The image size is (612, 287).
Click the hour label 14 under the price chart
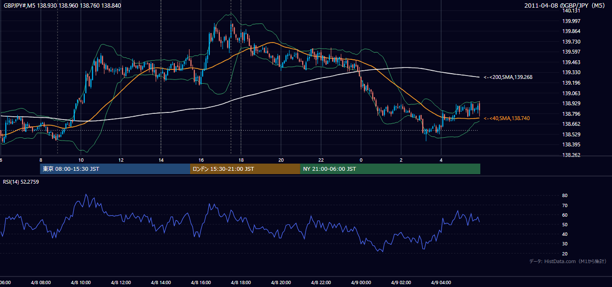click(x=161, y=160)
